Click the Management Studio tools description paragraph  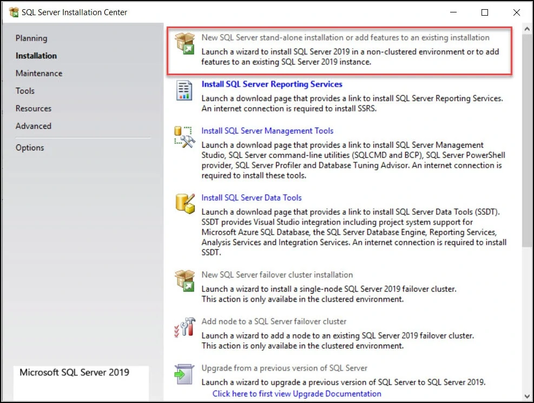pos(353,160)
